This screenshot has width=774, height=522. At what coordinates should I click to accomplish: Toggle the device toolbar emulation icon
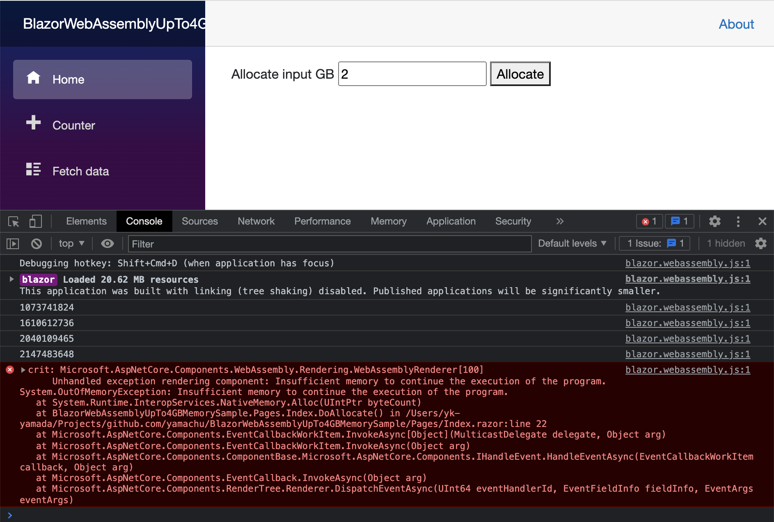pos(36,222)
